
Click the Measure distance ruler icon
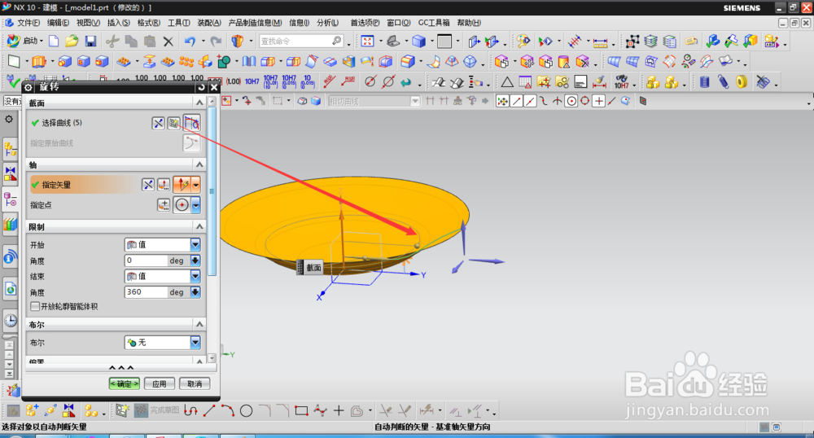click(600, 41)
